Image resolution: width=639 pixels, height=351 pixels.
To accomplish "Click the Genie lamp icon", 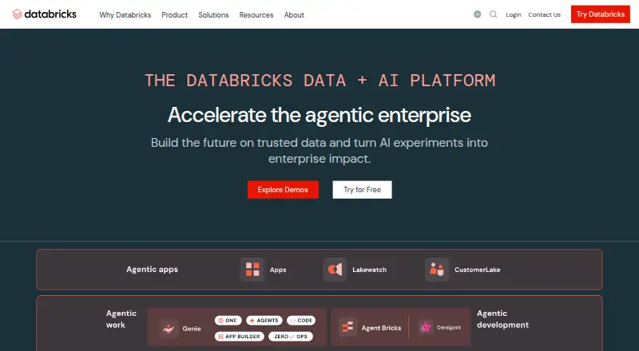I will click(169, 328).
